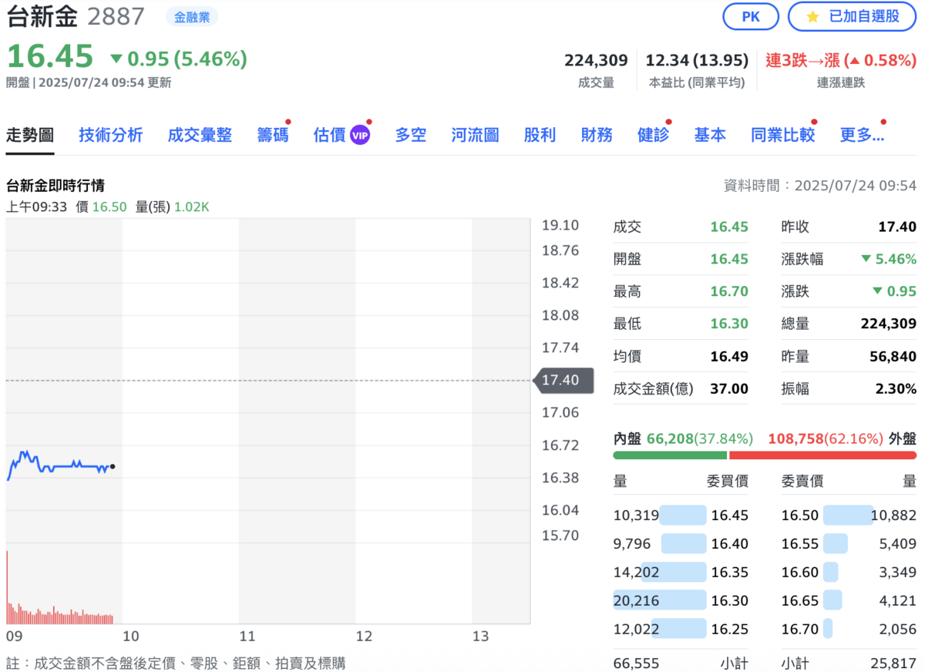Viewport: 925px width, 672px height.
Task: Click ask price 16.50 row
Action: [849, 515]
